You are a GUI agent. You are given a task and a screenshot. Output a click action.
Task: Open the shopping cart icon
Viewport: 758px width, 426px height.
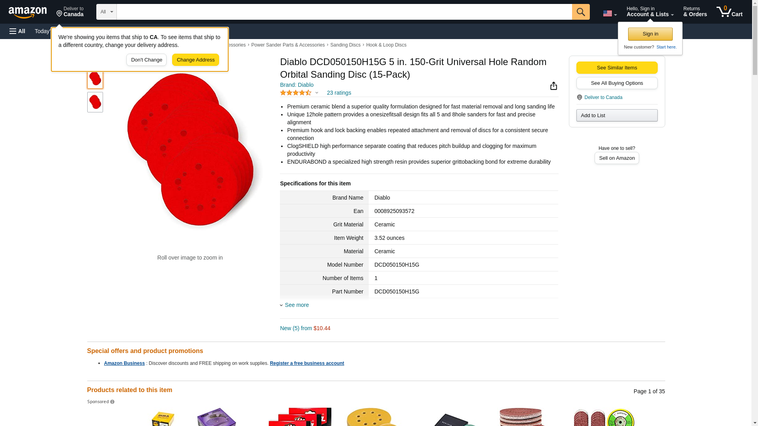[729, 12]
